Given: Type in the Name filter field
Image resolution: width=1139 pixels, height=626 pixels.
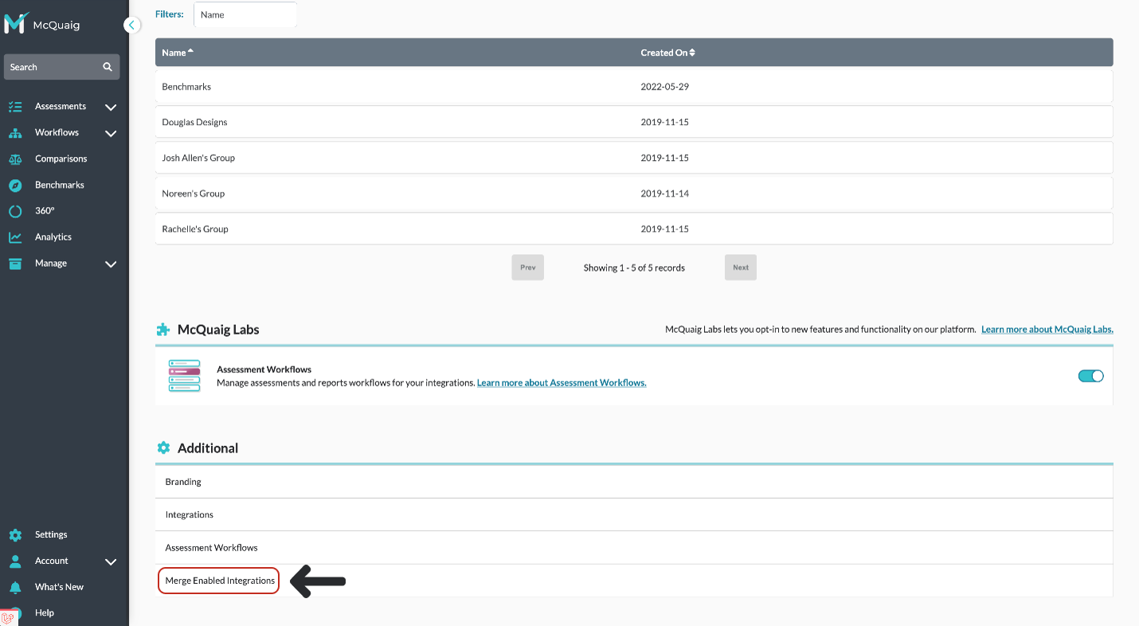Looking at the screenshot, I should 245,14.
